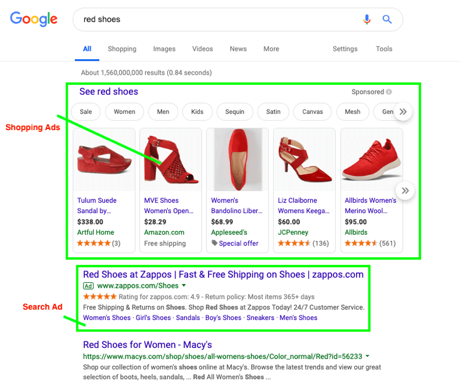This screenshot has width=460, height=388.
Task: Open the Bandolino loafer product image
Action: (x=238, y=160)
